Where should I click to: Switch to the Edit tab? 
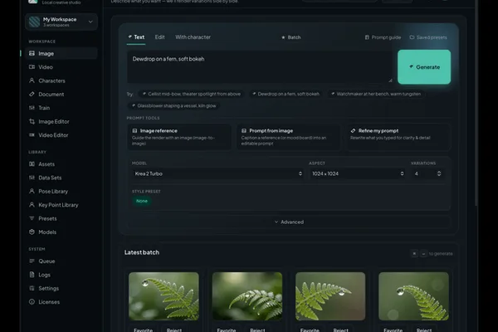(x=159, y=37)
